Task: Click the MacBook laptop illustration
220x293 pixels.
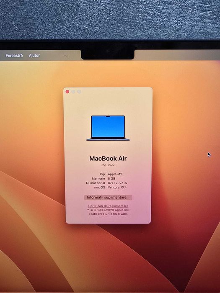Action: [x=108, y=128]
